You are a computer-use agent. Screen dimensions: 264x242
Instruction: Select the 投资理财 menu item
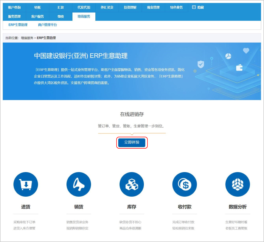130,7
